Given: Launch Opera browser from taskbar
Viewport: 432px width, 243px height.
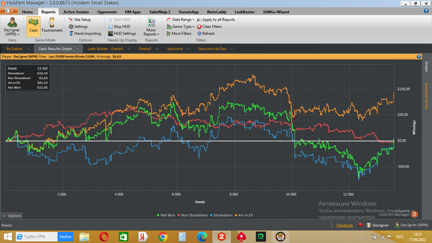Looking at the screenshot, I should (x=104, y=237).
